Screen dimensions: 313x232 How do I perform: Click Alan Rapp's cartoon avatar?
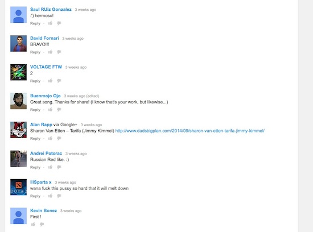pyautogui.click(x=18, y=130)
